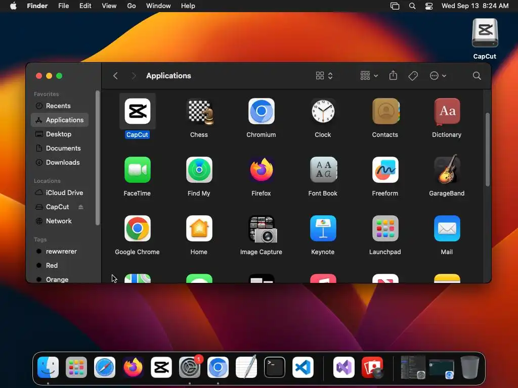This screenshot has width=518, height=388.
Task: Open Finder window search
Action: click(477, 76)
